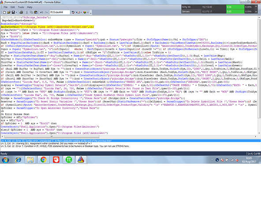Open the Tools menu
The width and height of the screenshot is (261, 221).
[x=21, y=7]
